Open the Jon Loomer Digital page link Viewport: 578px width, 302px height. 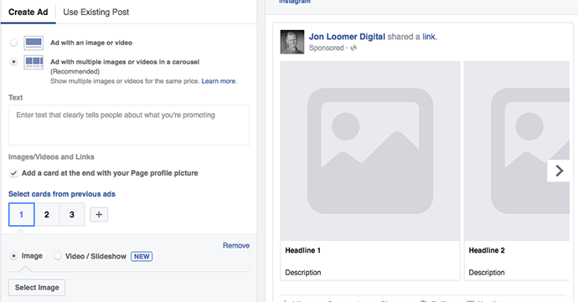347,37
